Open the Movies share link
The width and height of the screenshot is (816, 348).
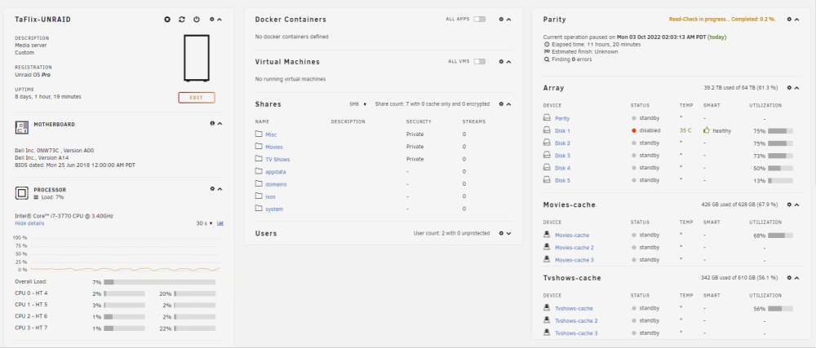tap(273, 147)
